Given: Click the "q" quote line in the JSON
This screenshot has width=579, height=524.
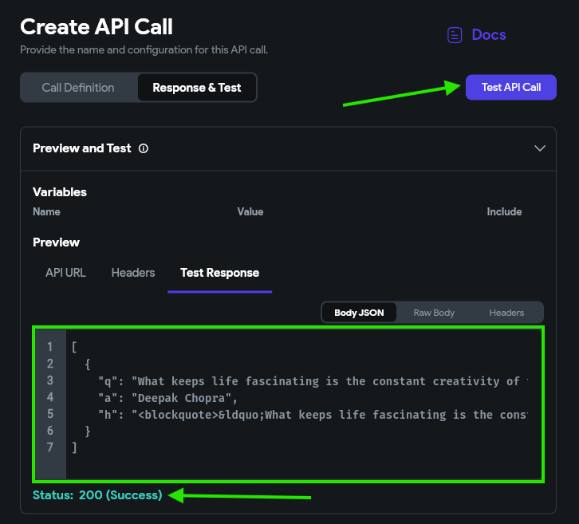Looking at the screenshot, I should [x=313, y=381].
